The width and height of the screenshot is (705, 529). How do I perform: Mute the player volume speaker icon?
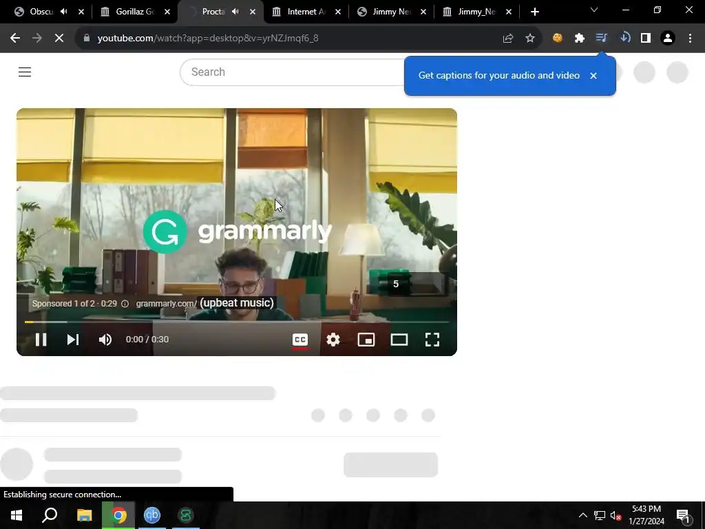[105, 340]
